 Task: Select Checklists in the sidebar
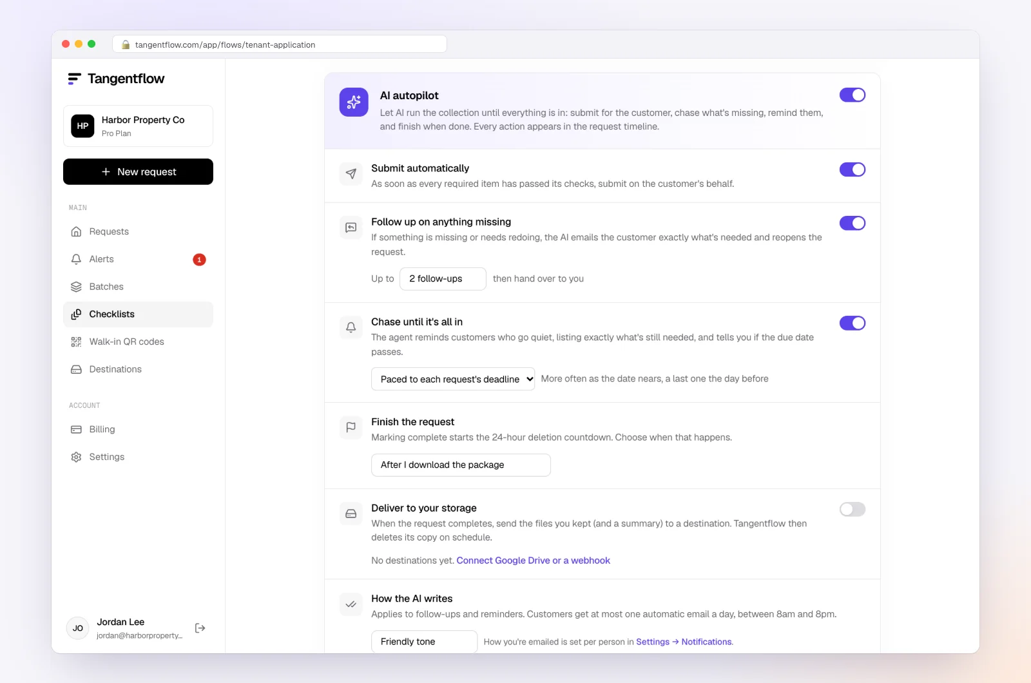138,314
